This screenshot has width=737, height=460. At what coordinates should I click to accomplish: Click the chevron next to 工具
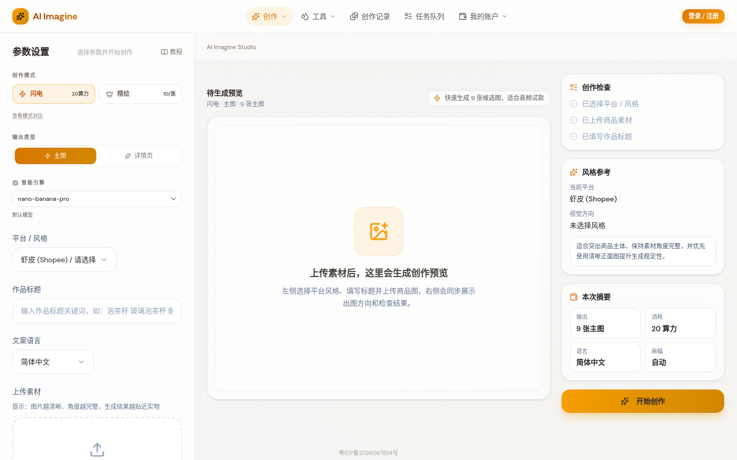(333, 16)
